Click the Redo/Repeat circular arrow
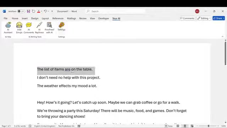The width and height of the screenshot is (227, 128). pos(33,11)
